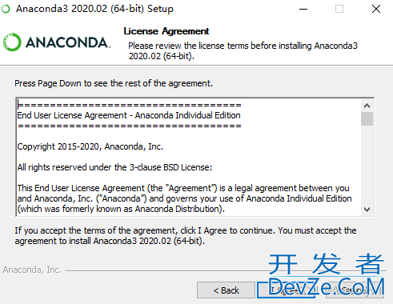This screenshot has width=393, height=304.
Task: Minimize the Anaconda3 Setup window
Action: point(303,9)
